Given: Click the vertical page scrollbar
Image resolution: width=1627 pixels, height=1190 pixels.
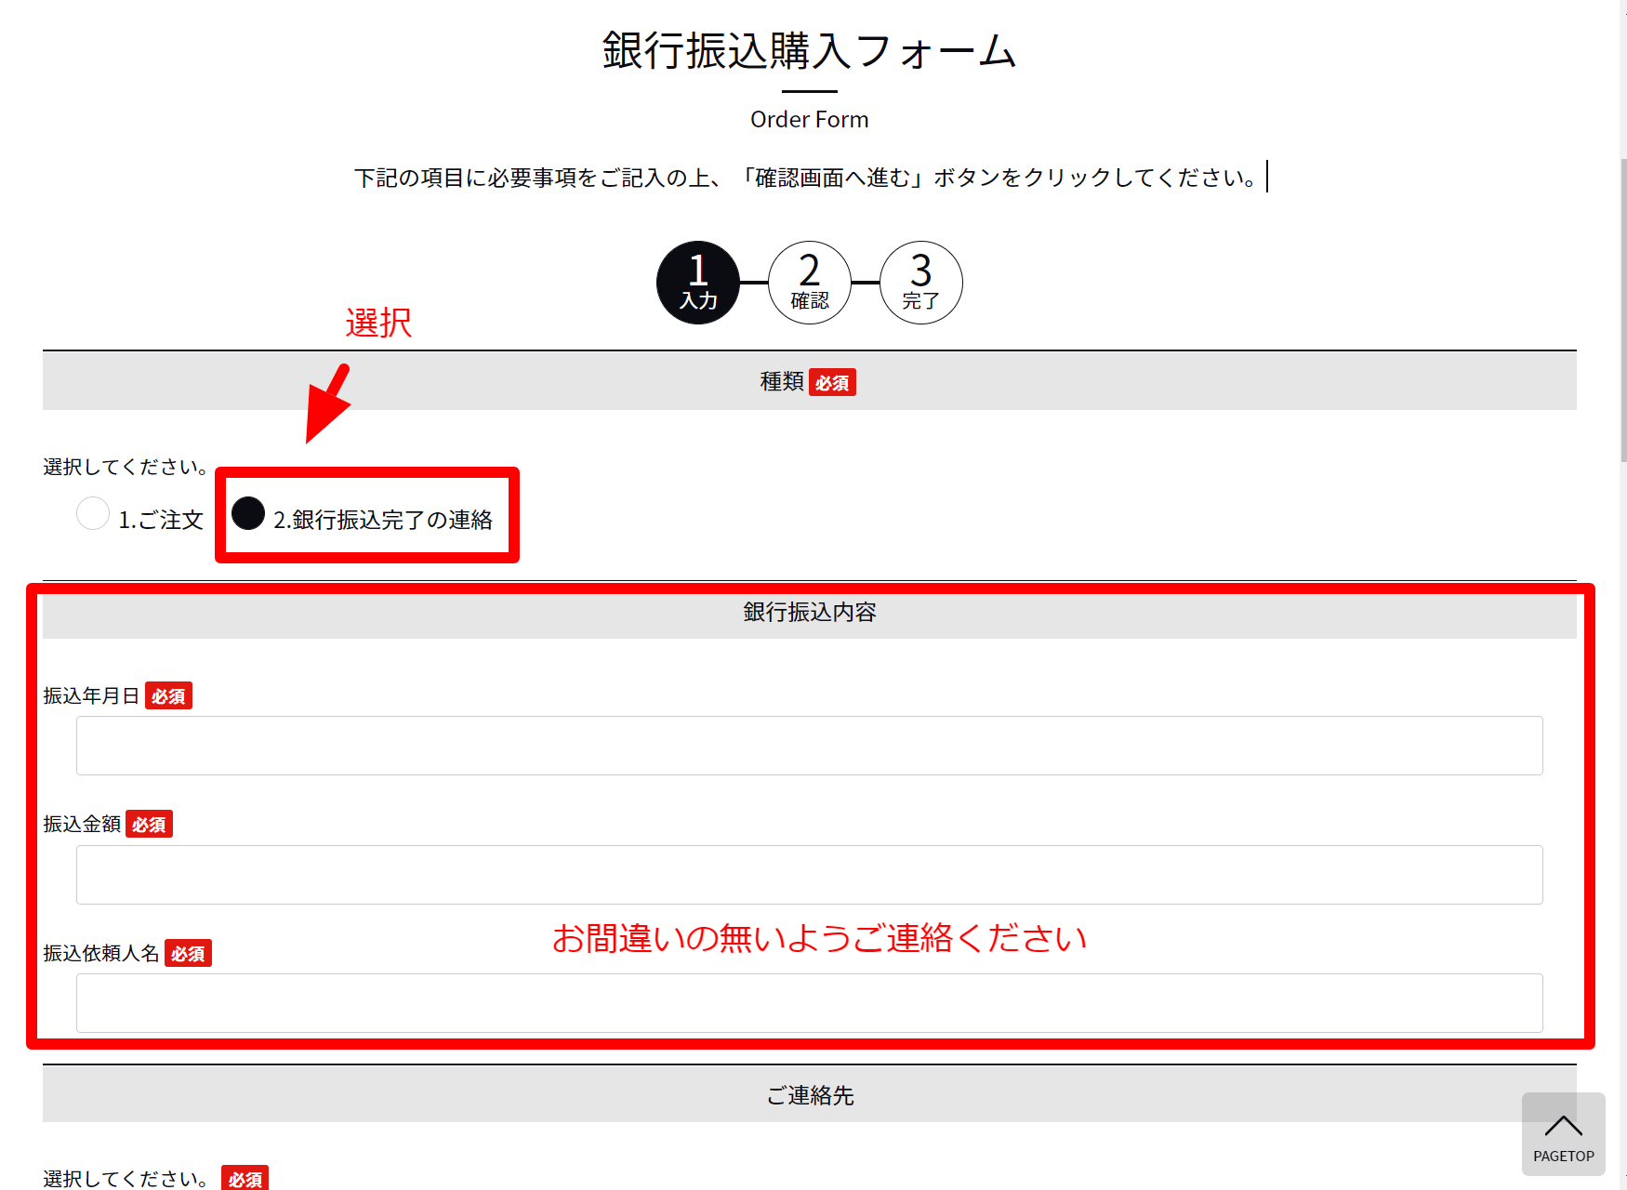Looking at the screenshot, I should [1622, 307].
